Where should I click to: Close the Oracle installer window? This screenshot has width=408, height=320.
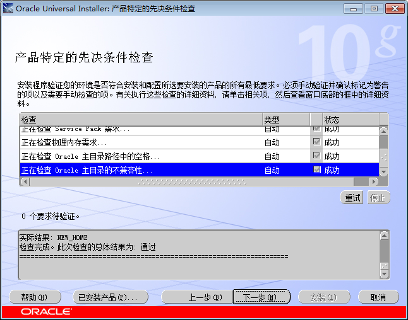(x=395, y=9)
